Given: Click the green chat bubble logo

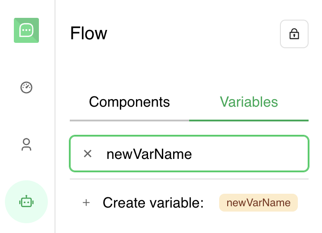Looking at the screenshot, I should (26, 30).
